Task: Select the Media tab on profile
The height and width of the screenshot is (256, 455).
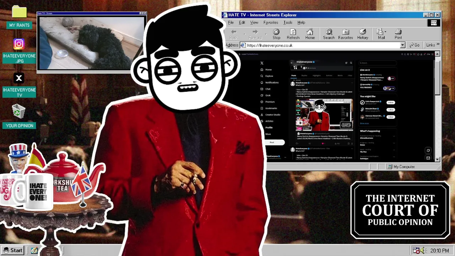Action: 340,75
